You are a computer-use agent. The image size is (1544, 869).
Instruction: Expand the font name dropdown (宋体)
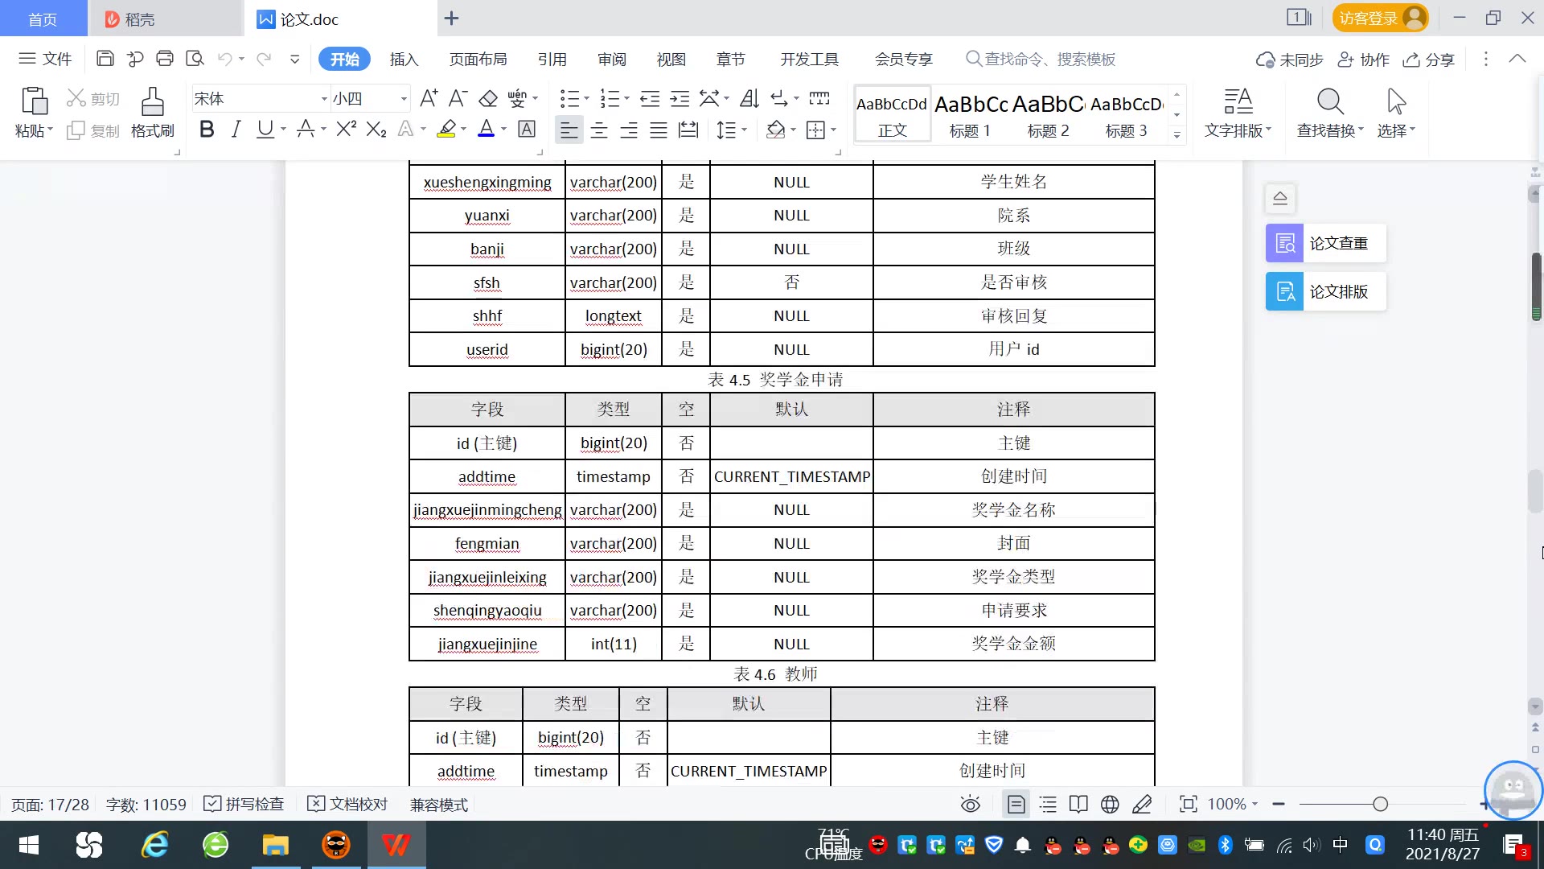coord(324,99)
